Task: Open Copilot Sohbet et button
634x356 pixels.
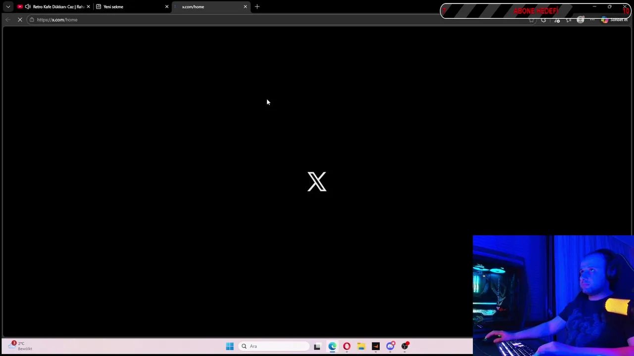Action: click(614, 20)
